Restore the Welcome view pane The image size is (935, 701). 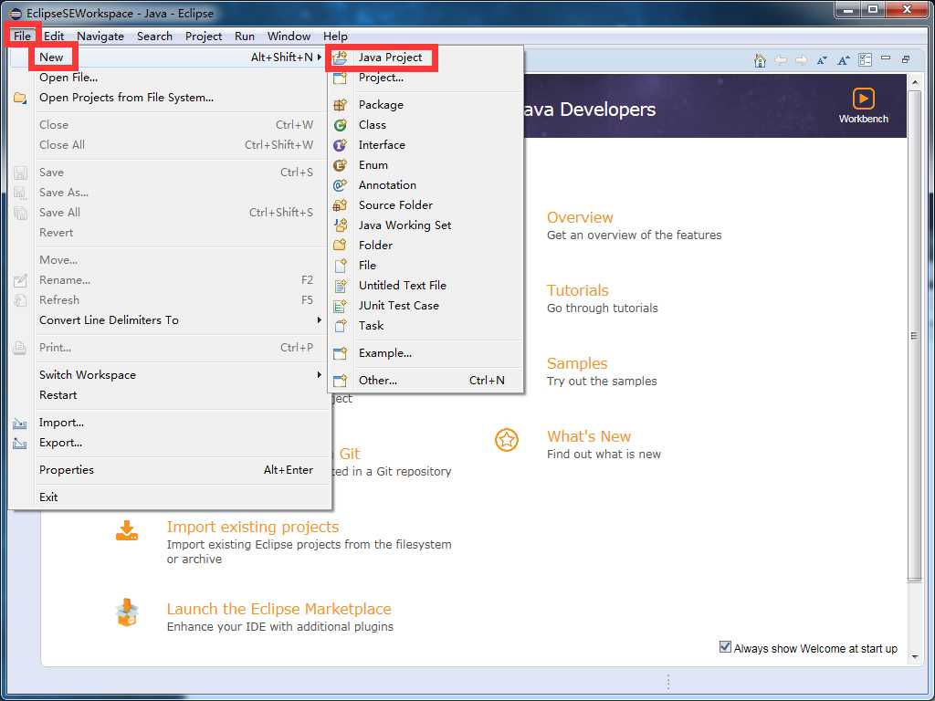pyautogui.click(x=906, y=59)
